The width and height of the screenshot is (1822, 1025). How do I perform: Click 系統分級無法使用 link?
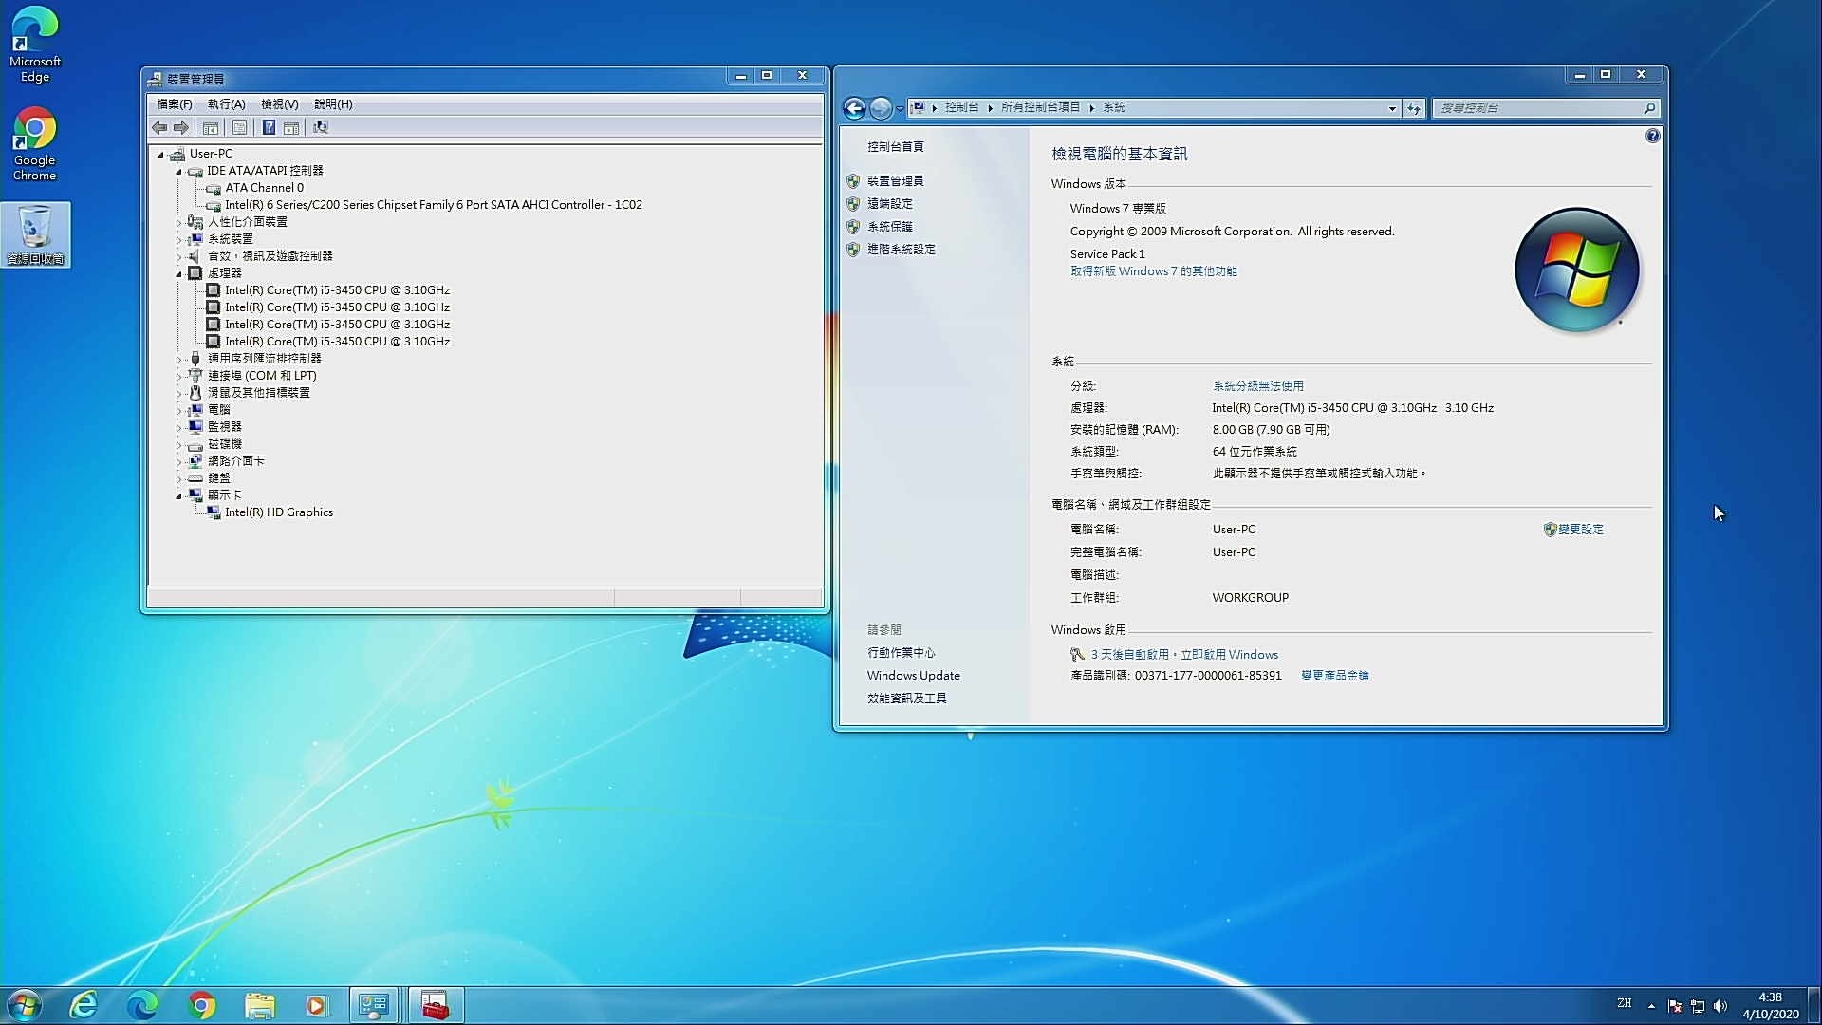[1257, 386]
